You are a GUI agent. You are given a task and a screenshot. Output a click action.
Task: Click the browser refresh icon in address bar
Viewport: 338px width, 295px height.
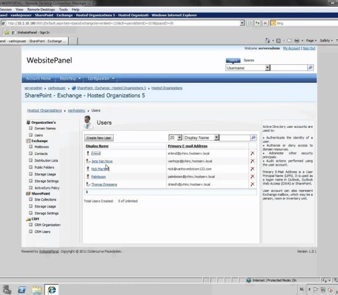coord(258,23)
